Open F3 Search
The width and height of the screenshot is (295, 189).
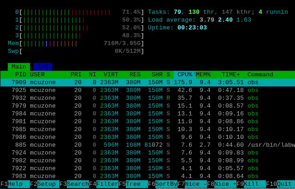click(x=74, y=184)
